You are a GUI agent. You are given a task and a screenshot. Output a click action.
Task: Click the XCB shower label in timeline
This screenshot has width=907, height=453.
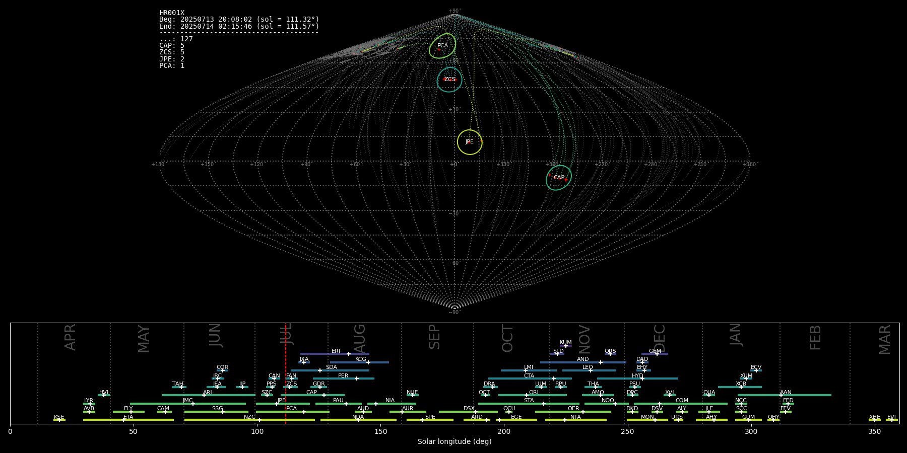pos(741,384)
